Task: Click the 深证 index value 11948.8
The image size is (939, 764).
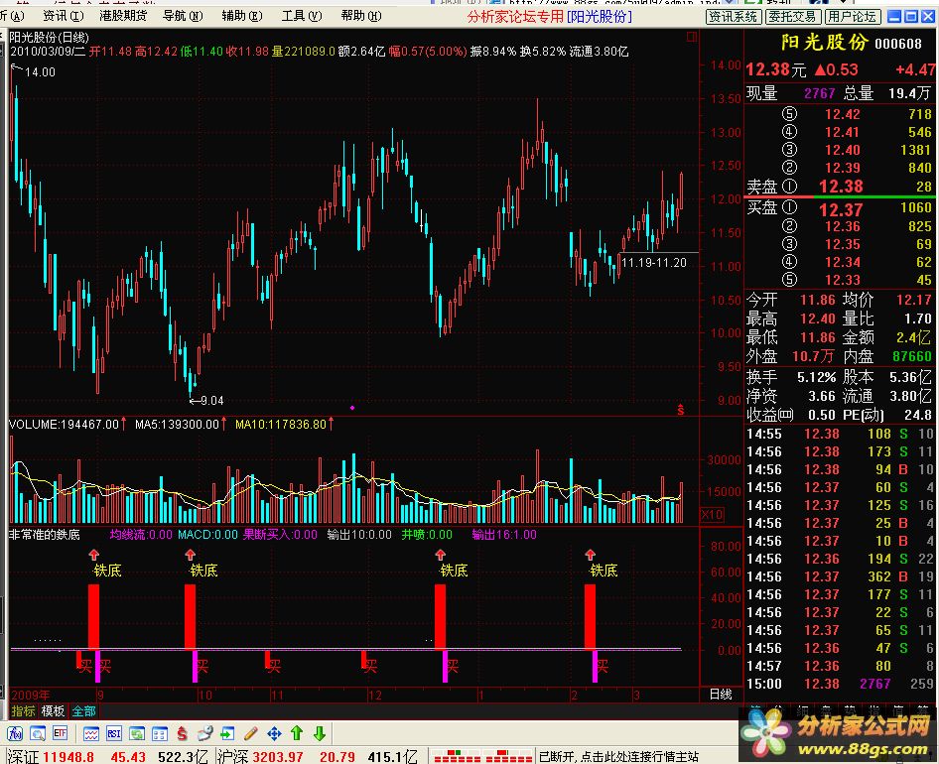Action: click(68, 757)
